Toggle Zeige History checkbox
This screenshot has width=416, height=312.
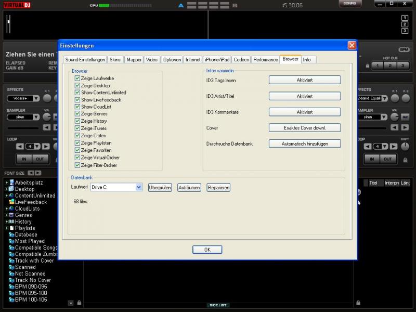click(77, 121)
